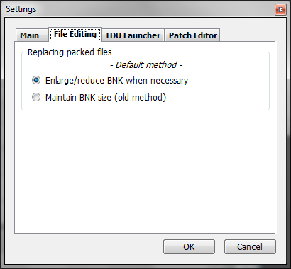Dismiss dialog using Cancel button
The height and width of the screenshot is (269, 291).
click(x=250, y=247)
